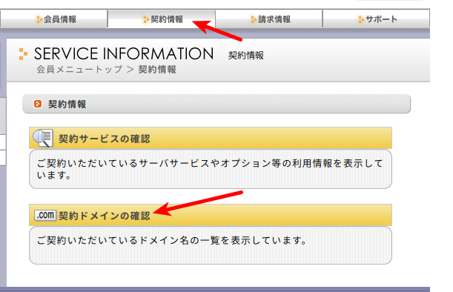Open the サポート tab

376,19
